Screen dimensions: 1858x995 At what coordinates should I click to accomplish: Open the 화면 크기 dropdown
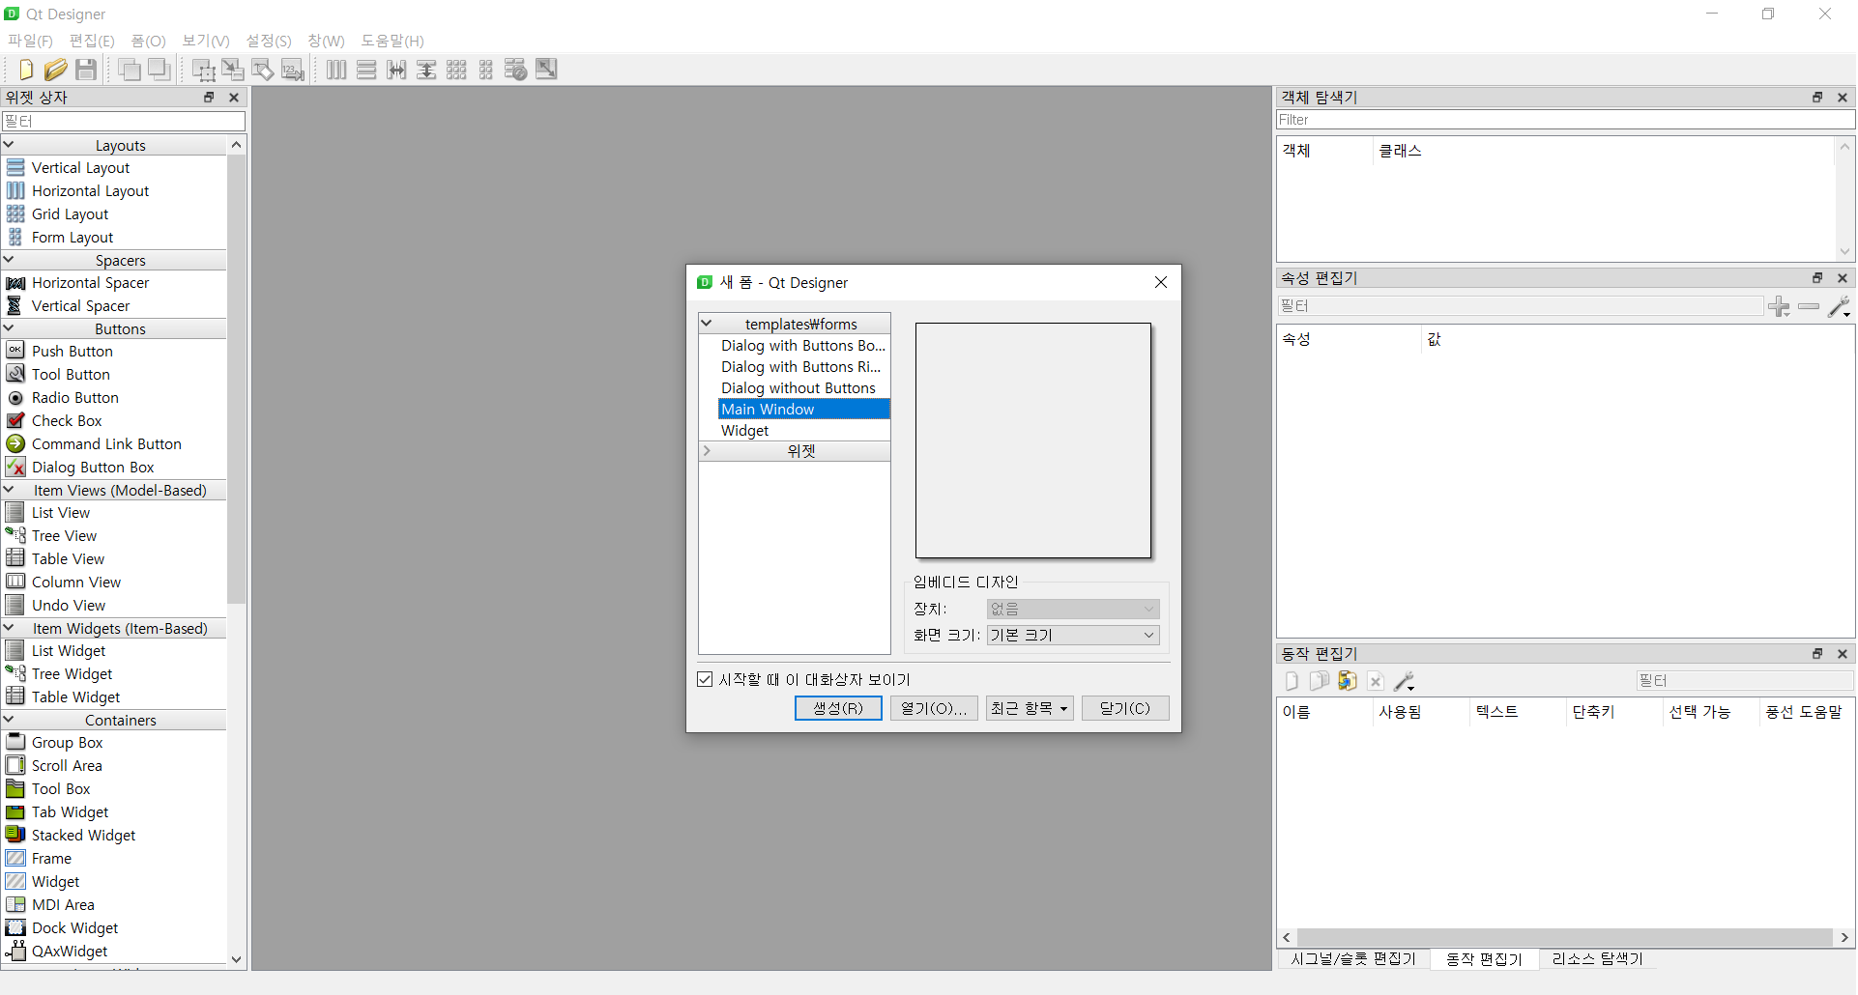pos(1072,635)
